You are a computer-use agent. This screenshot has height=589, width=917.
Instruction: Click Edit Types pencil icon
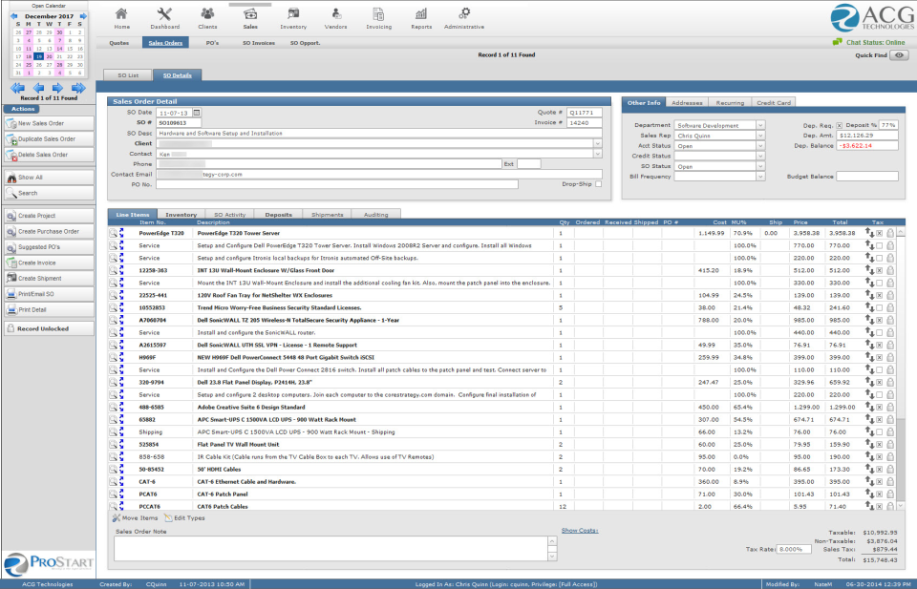[168, 517]
